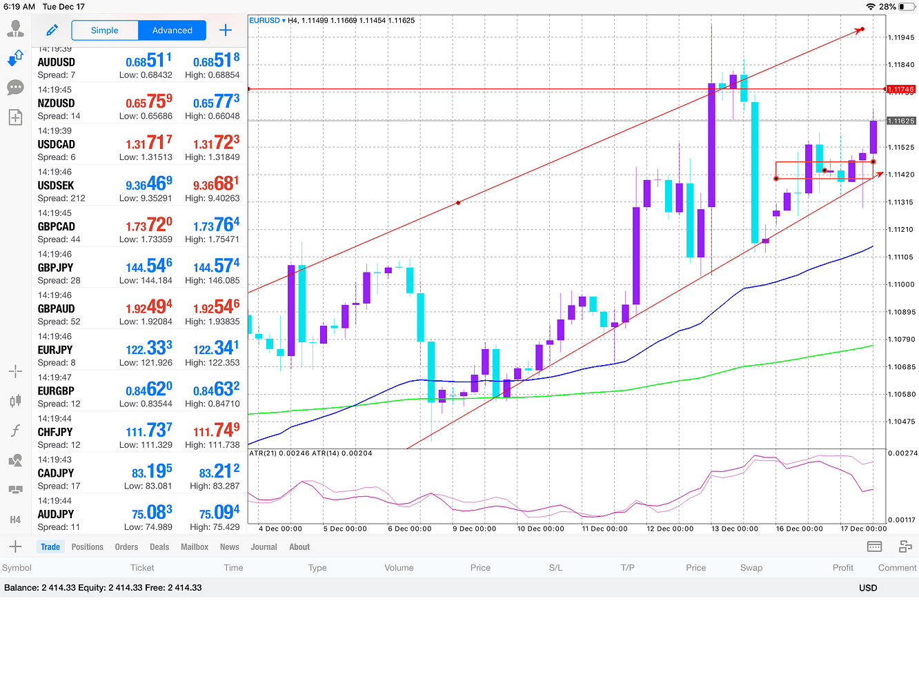Enable the crosshair tool on the chart
The width and height of the screenshot is (919, 690).
[x=15, y=371]
